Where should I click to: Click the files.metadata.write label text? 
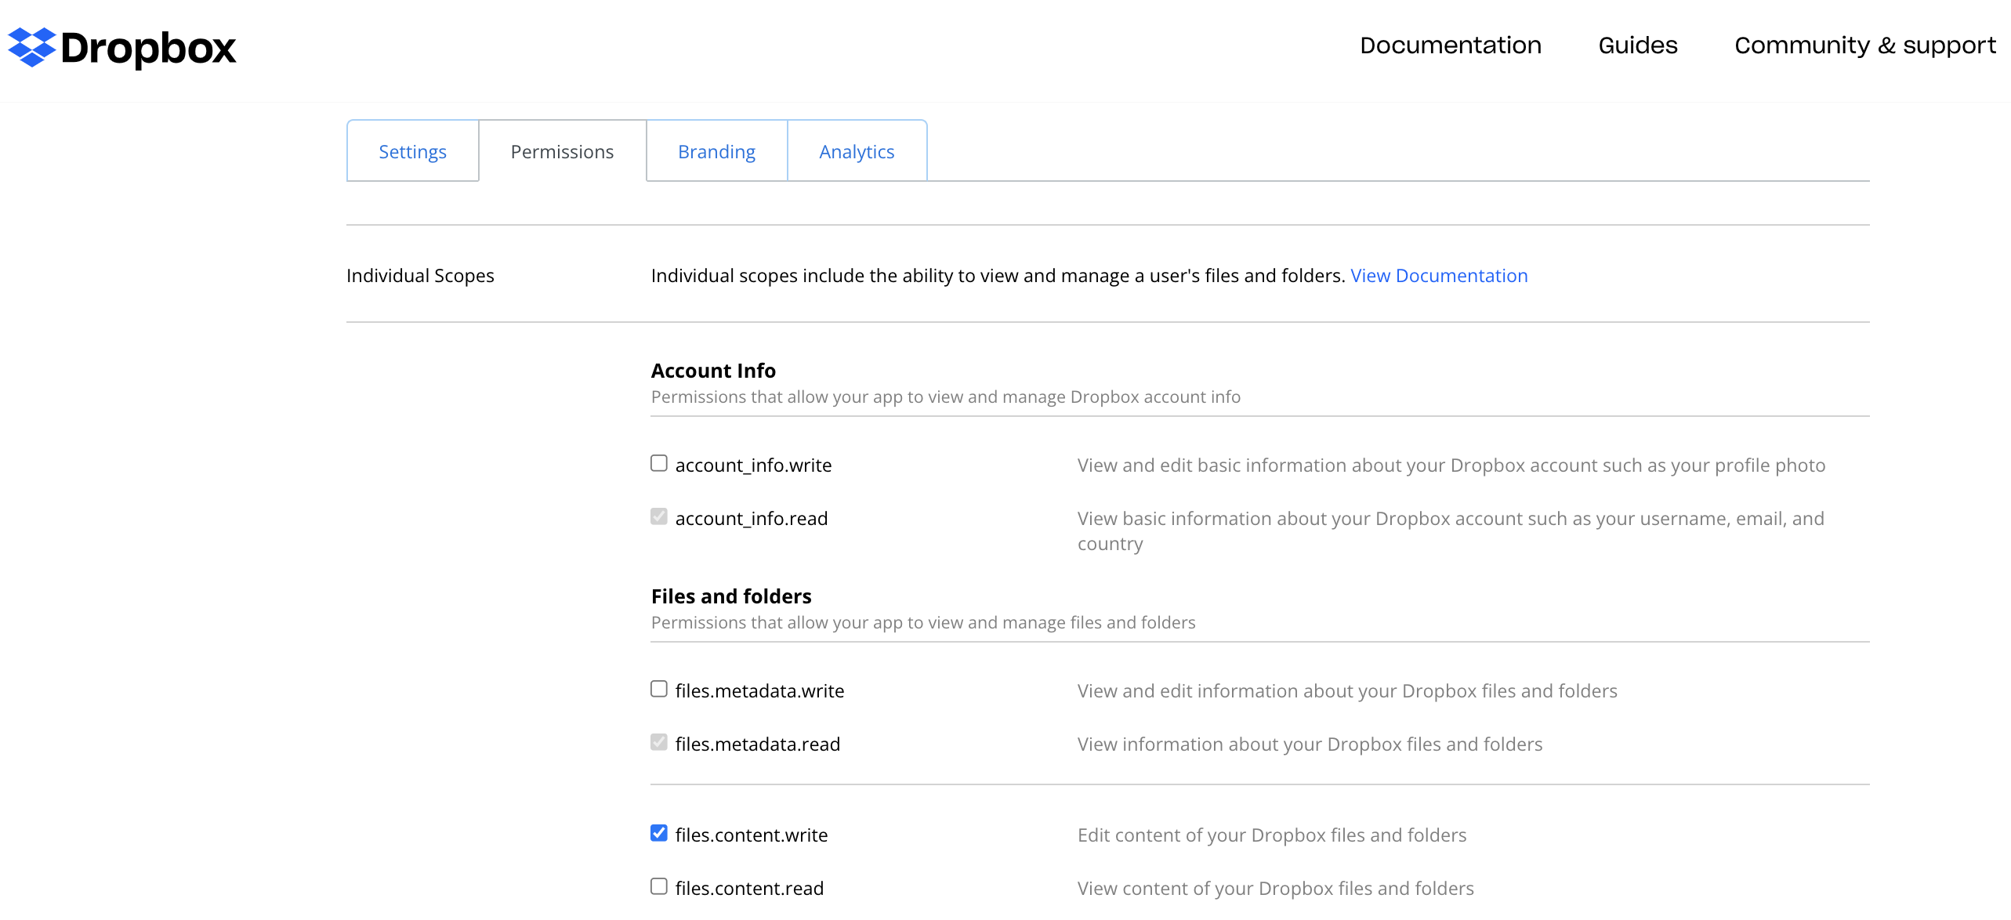[759, 690]
